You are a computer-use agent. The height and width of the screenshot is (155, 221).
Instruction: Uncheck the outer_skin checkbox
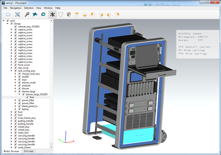16,133
